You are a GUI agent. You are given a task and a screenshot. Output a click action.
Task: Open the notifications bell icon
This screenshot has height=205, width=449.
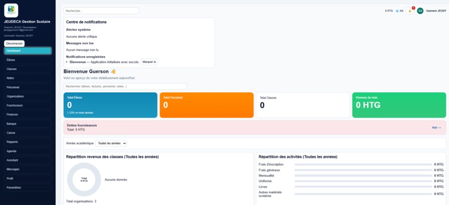pyautogui.click(x=410, y=11)
